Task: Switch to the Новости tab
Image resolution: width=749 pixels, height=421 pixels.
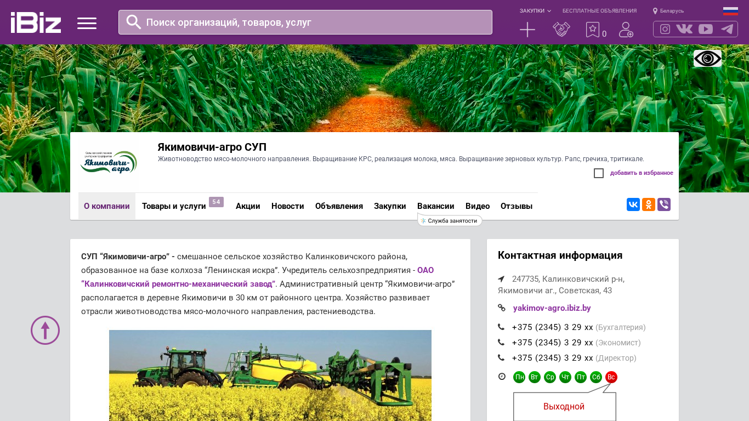Action: click(x=288, y=206)
